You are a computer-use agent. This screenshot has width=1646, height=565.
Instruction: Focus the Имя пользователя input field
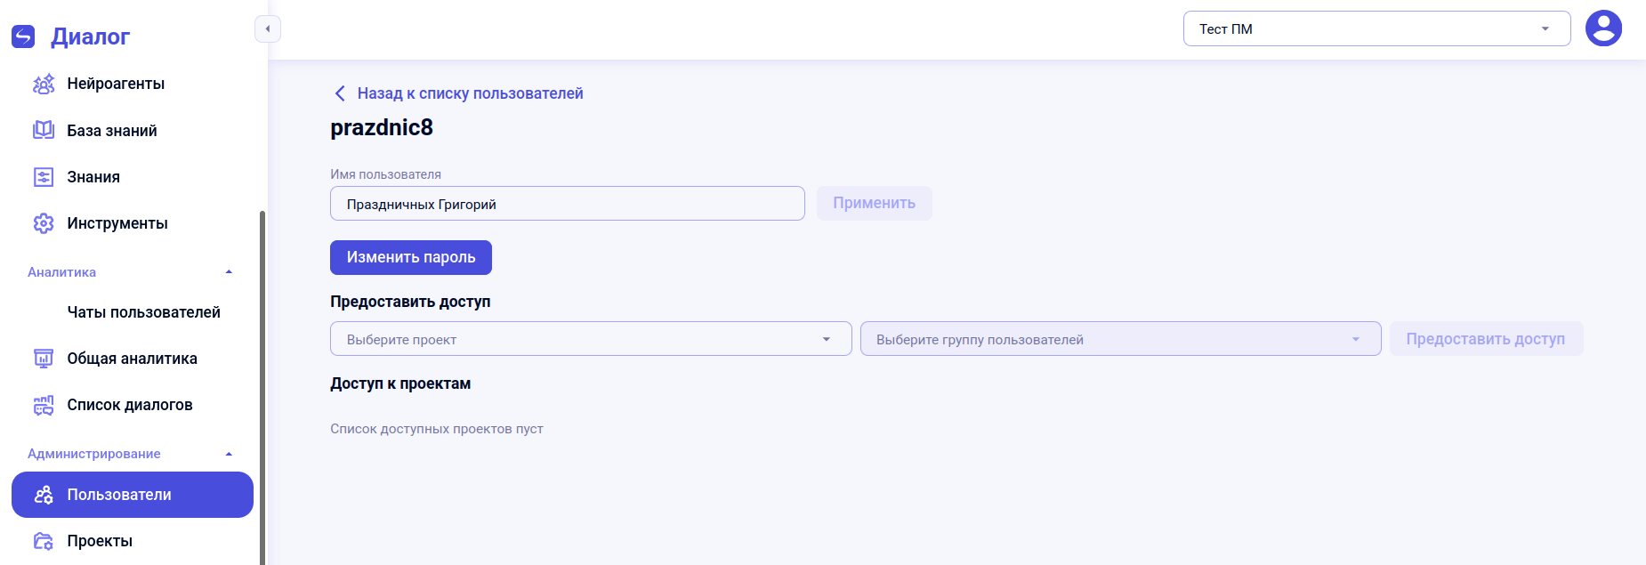[568, 204]
